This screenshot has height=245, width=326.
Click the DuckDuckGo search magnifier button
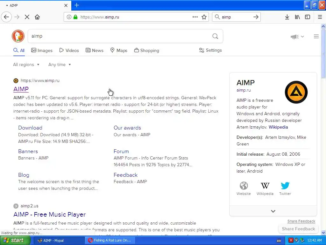point(215,36)
